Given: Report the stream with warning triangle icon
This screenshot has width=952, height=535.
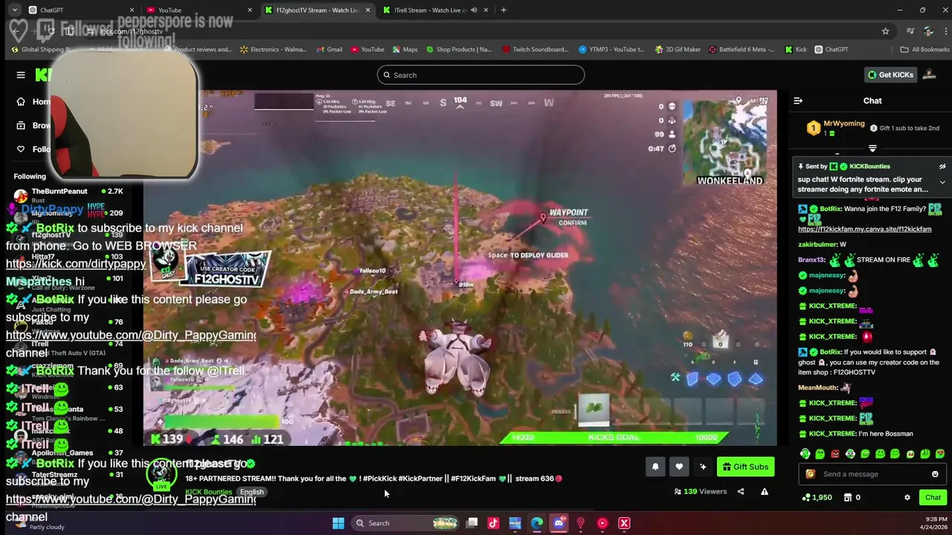Looking at the screenshot, I should pos(764,491).
